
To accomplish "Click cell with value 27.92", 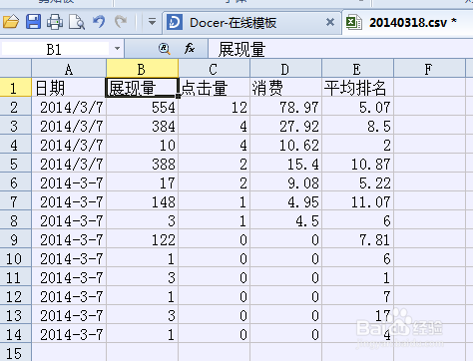I will 285,126.
